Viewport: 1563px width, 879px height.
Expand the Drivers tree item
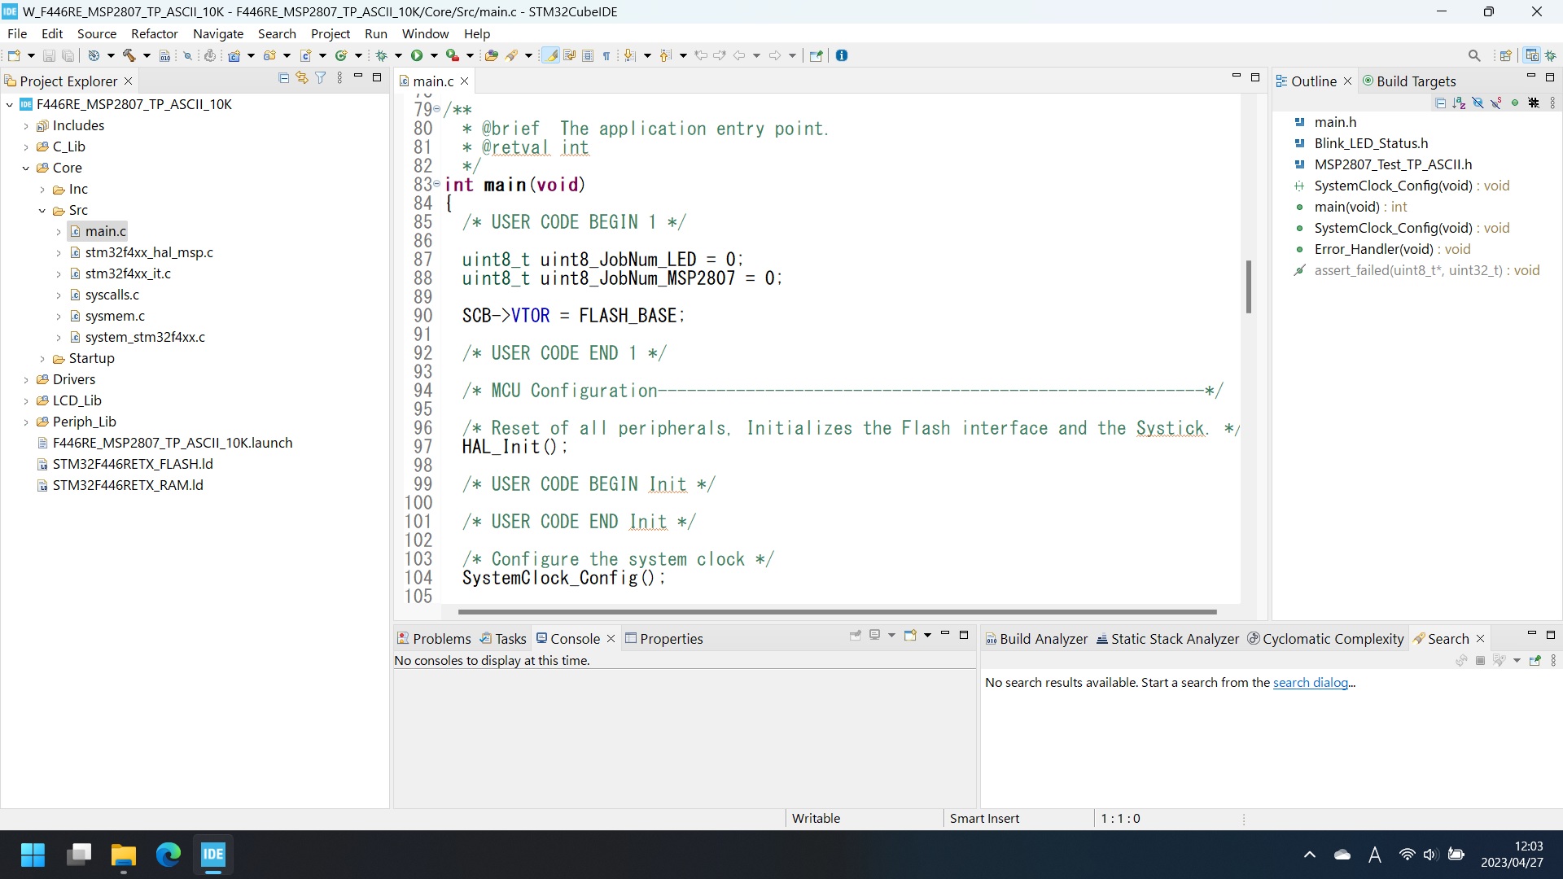pyautogui.click(x=24, y=380)
